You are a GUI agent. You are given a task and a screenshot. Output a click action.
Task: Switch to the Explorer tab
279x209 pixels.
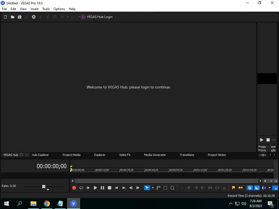pyautogui.click(x=100, y=155)
